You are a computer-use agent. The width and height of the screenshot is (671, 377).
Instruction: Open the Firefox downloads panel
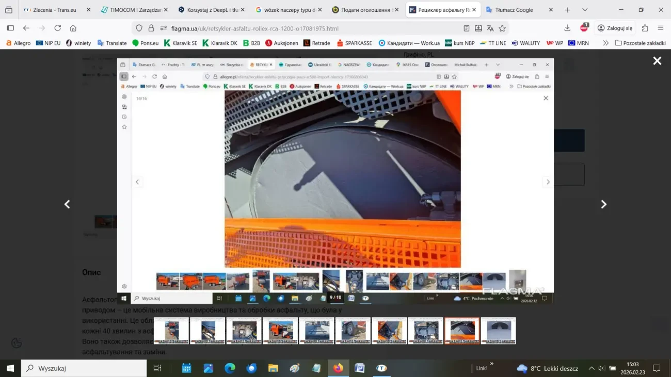567,28
